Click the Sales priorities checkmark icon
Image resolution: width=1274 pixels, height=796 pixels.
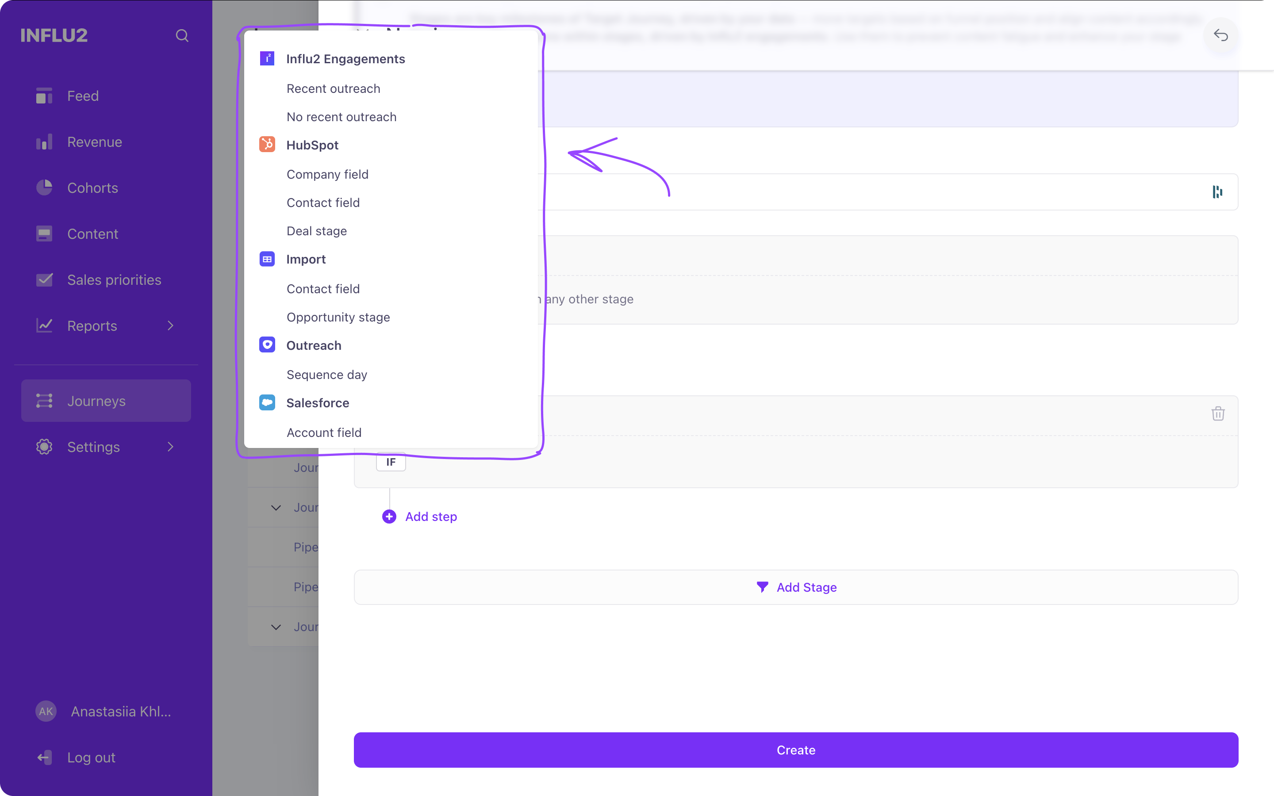point(44,279)
